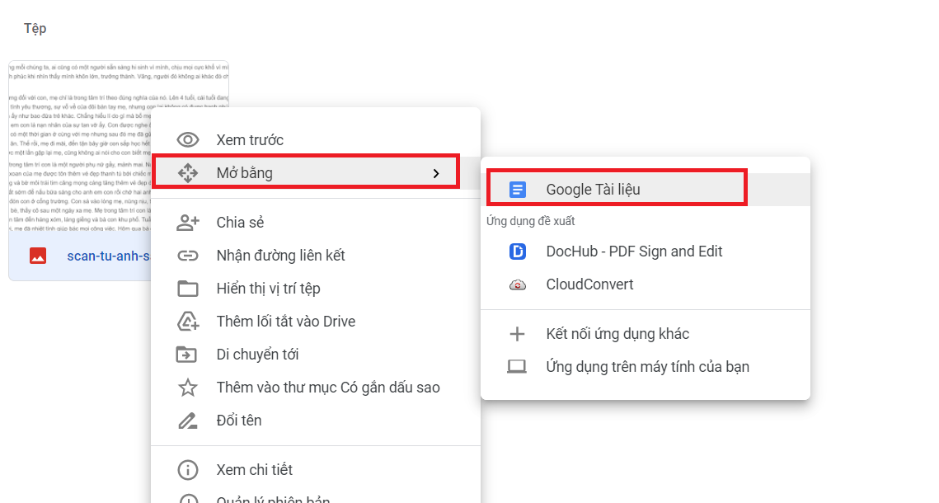Select Kết nối ứng dụng khác

pos(646,334)
